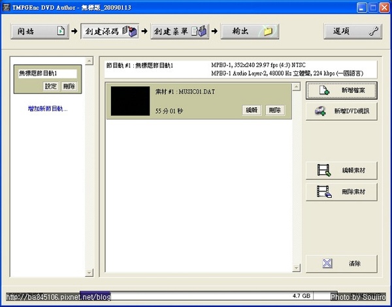This screenshot has width=392, height=307.
Task: Open 選項 (Options) settings
Action: tap(353, 31)
